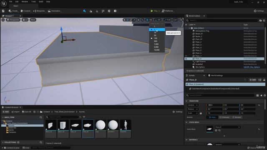Toggle Details panel lock icon
This screenshot has width=267, height=150.
[x=264, y=80]
